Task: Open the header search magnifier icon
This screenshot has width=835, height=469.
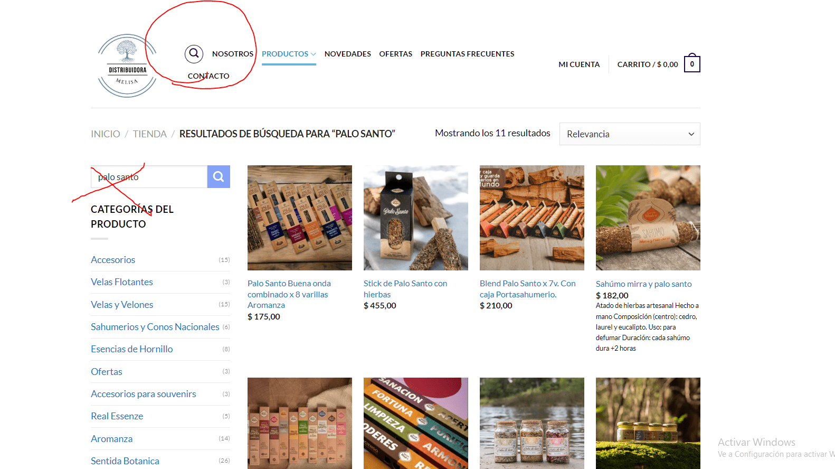Action: 194,53
